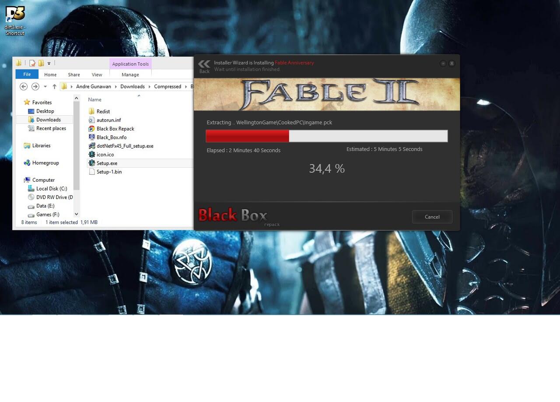Select the DVD RW Drive icon

click(x=31, y=197)
